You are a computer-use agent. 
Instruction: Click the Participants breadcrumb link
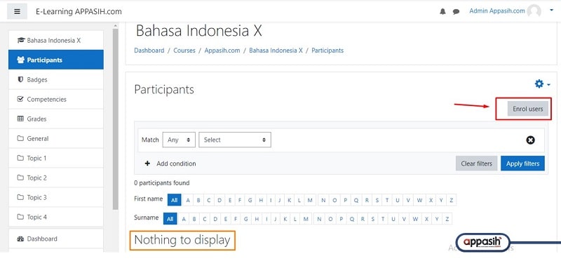(x=327, y=51)
